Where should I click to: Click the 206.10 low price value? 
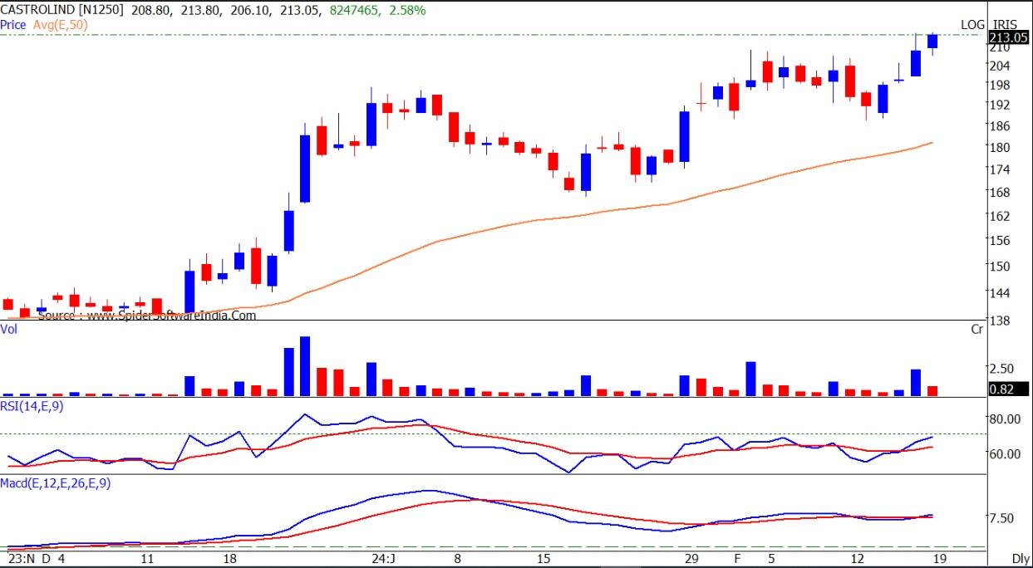pyautogui.click(x=251, y=11)
